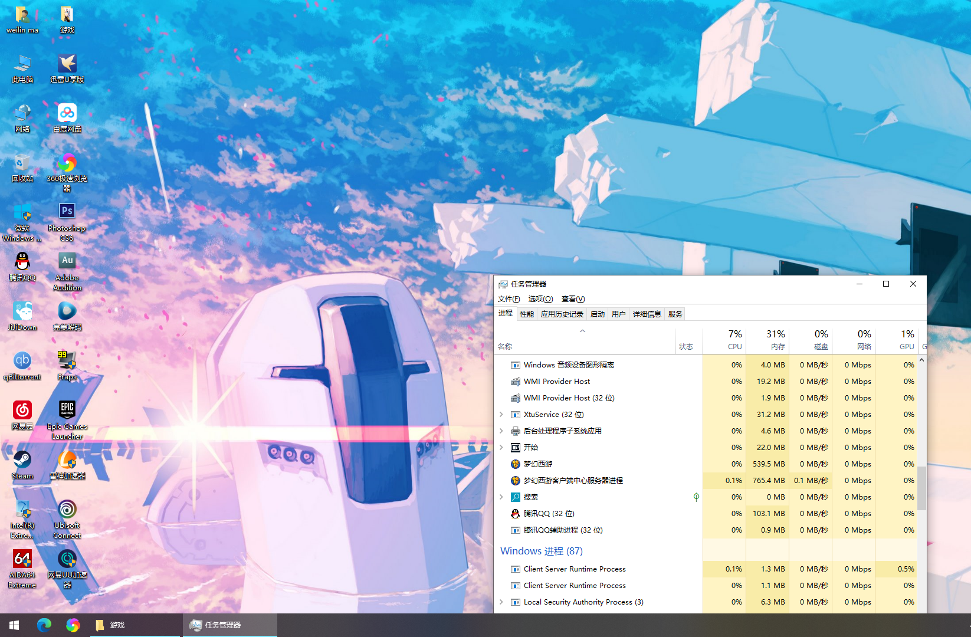Image resolution: width=971 pixels, height=637 pixels.
Task: Select the 腾讯QQ (32 位) process row
Action: [x=706, y=514]
